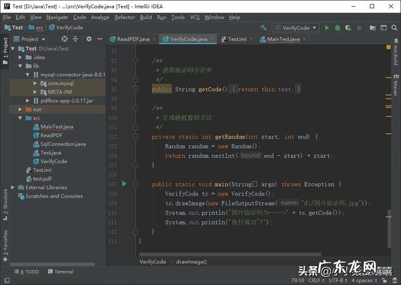The width and height of the screenshot is (401, 285).
Task: Select test.pdf in project tree
Action: coord(39,179)
